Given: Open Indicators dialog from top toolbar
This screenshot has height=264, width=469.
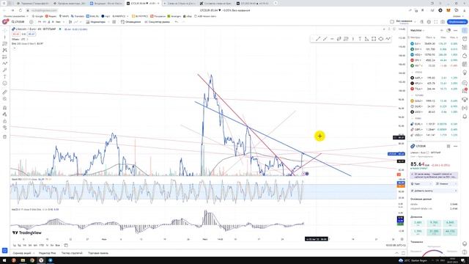Looking at the screenshot, I should point(96,22).
